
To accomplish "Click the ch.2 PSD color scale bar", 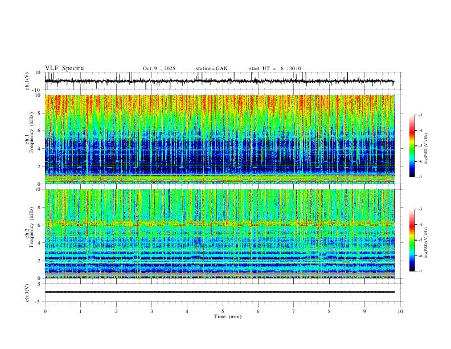I will (x=412, y=240).
